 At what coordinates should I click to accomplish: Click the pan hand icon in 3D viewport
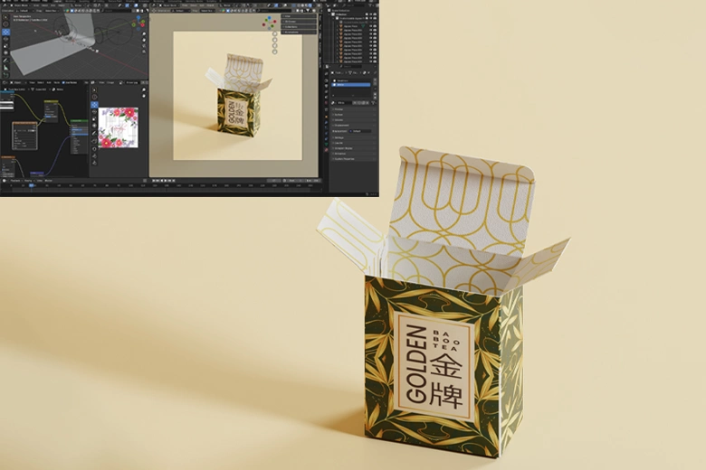tap(144, 40)
